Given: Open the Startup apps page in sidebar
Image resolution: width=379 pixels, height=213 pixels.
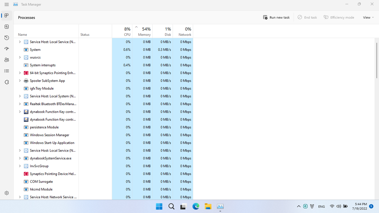Looking at the screenshot, I should pos(7,49).
